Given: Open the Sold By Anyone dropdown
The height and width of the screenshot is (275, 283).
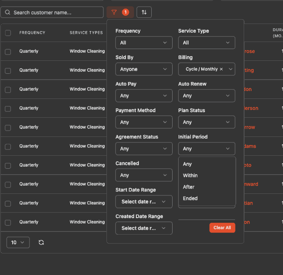Looking at the screenshot, I should pos(144,69).
